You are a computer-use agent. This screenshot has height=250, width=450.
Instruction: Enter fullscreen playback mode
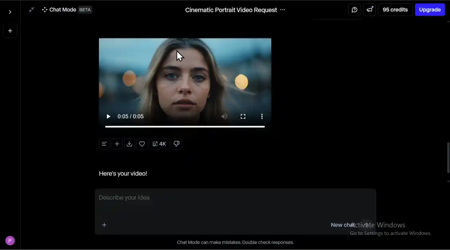[243, 116]
